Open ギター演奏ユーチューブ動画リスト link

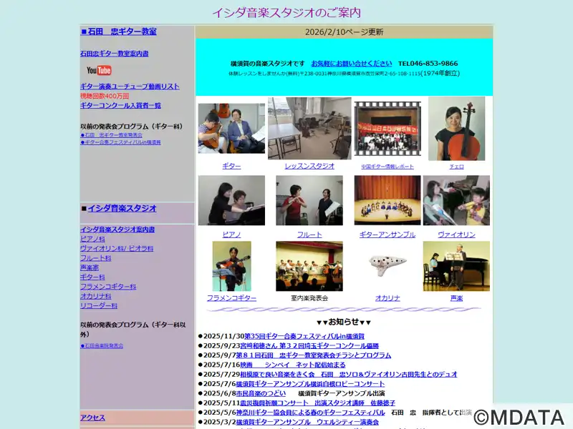[130, 87]
